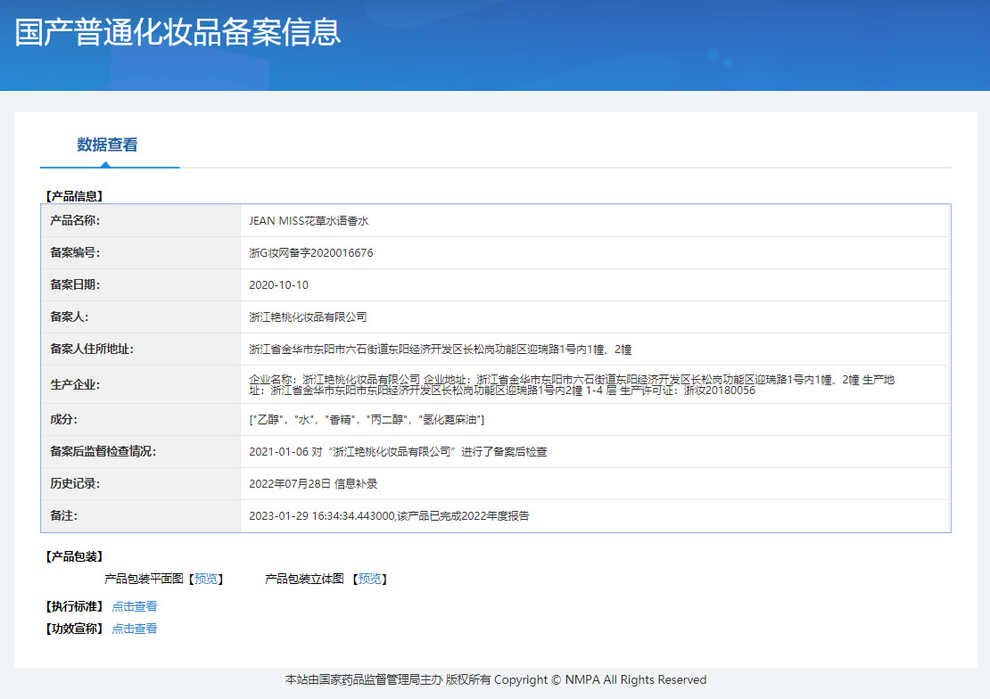Click the 【产品包装】 section heading
The image size is (990, 699).
pyautogui.click(x=74, y=557)
